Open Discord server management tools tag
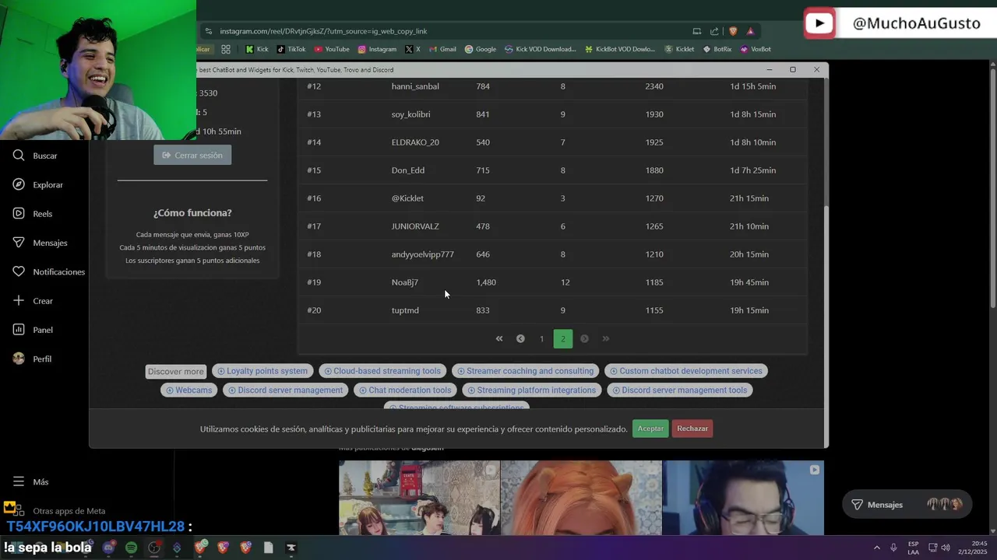The width and height of the screenshot is (997, 560). (x=680, y=390)
